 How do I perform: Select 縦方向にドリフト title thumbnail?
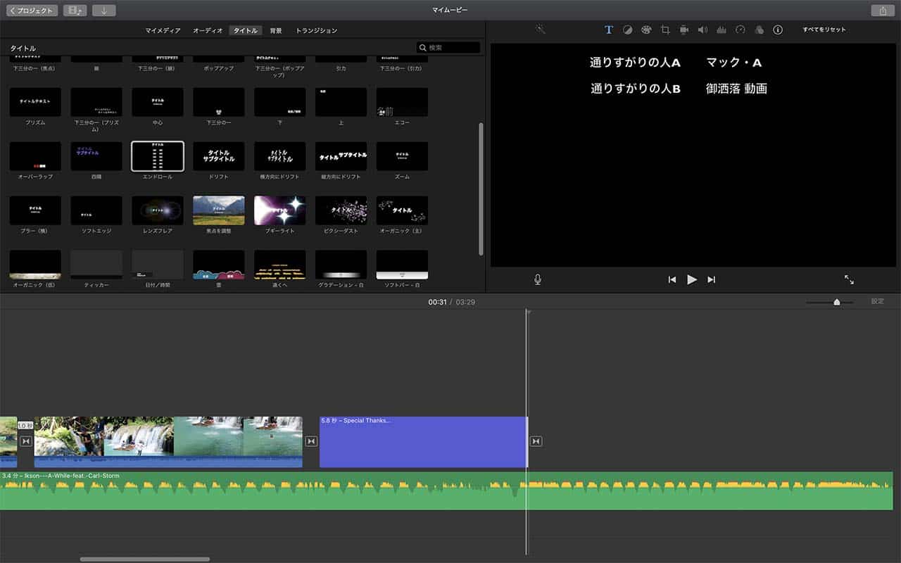tap(341, 156)
